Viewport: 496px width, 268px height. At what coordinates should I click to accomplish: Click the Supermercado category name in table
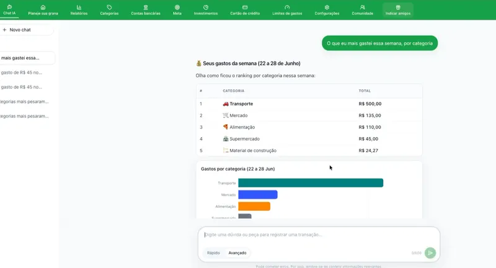click(x=244, y=139)
